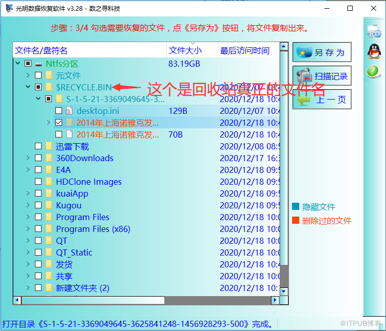This screenshot has height=331, width=386.
Task: Click the horizontal scrollbar right arrow
Action: click(275, 300)
